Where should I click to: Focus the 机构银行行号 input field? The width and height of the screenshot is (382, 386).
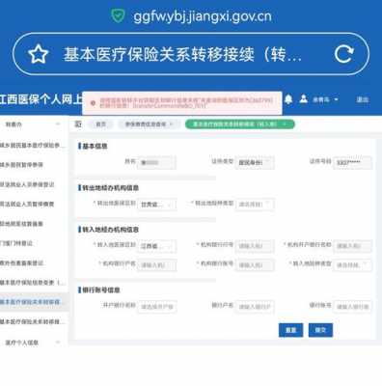click(255, 246)
